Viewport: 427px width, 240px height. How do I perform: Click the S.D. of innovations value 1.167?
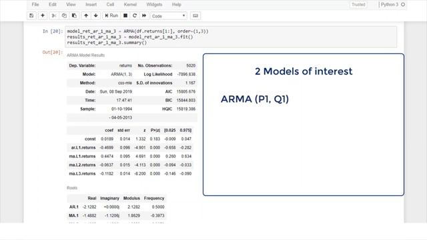tap(190, 83)
